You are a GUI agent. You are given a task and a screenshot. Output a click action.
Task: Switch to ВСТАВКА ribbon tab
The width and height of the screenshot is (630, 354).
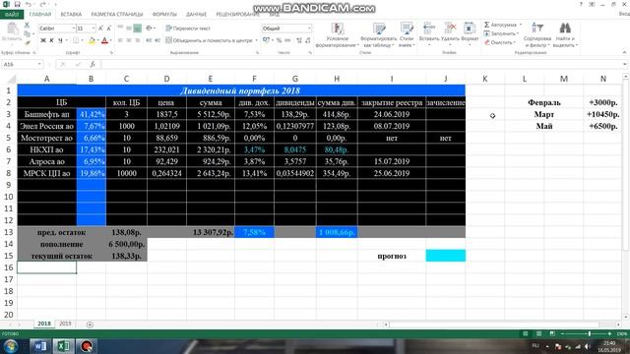coord(71,15)
